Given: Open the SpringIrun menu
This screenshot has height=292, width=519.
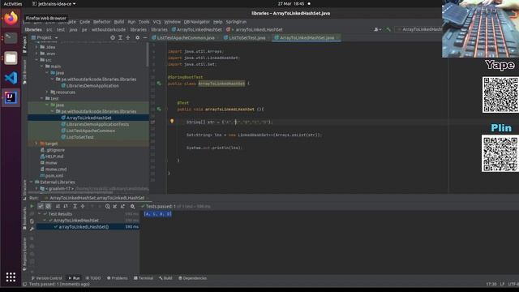Looking at the screenshot, I should pyautogui.click(x=236, y=22).
